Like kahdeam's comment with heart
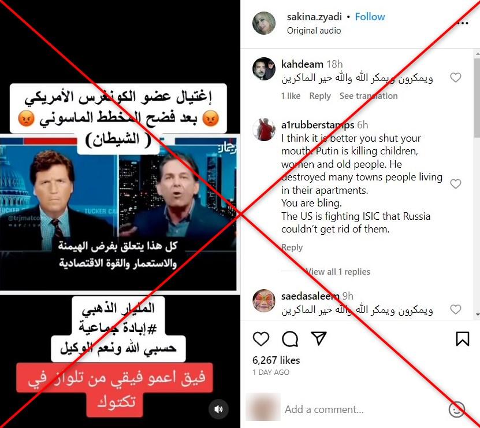480x428 pixels. pos(456,78)
